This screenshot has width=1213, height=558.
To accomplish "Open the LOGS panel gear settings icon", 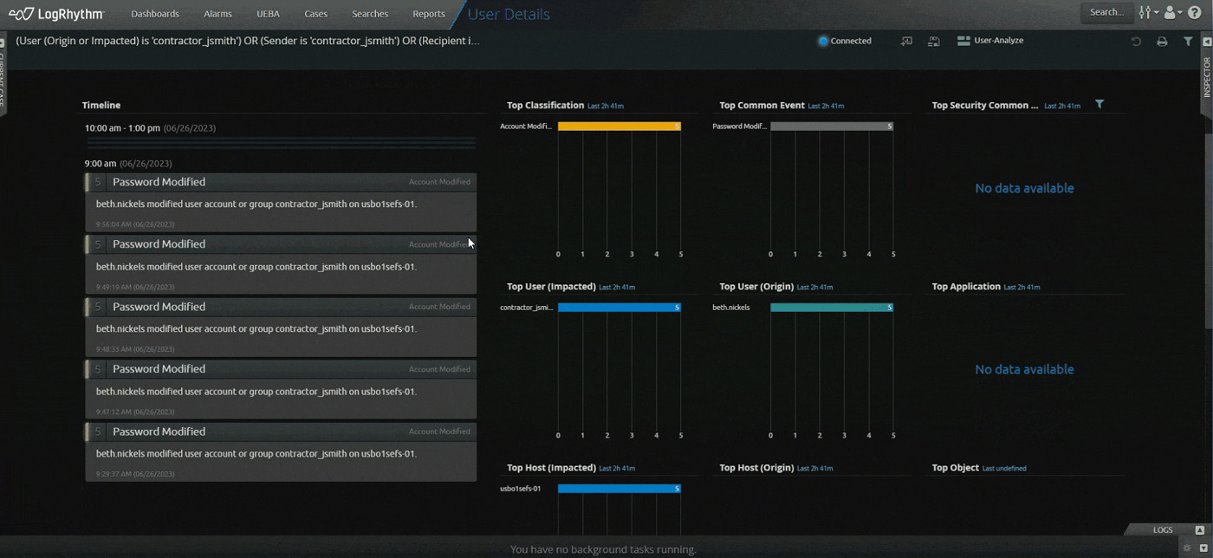I will pos(1187,548).
